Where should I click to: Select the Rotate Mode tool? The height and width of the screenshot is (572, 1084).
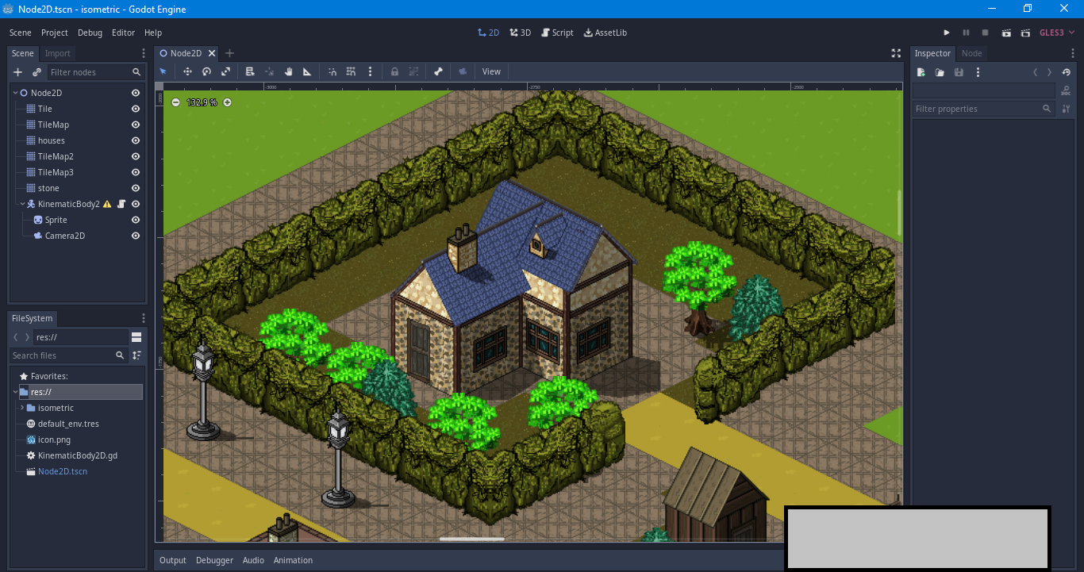click(206, 71)
